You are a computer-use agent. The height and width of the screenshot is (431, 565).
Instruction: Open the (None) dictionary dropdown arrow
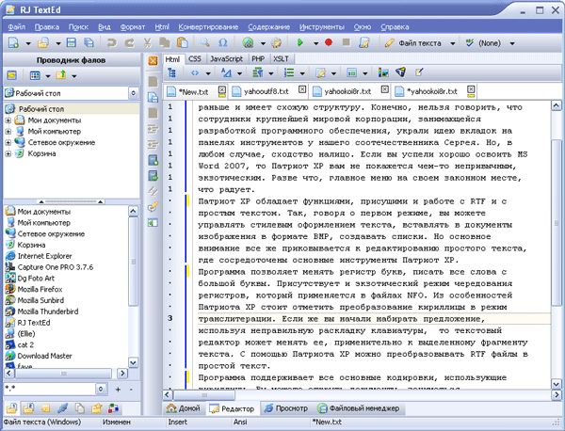[x=512, y=43]
